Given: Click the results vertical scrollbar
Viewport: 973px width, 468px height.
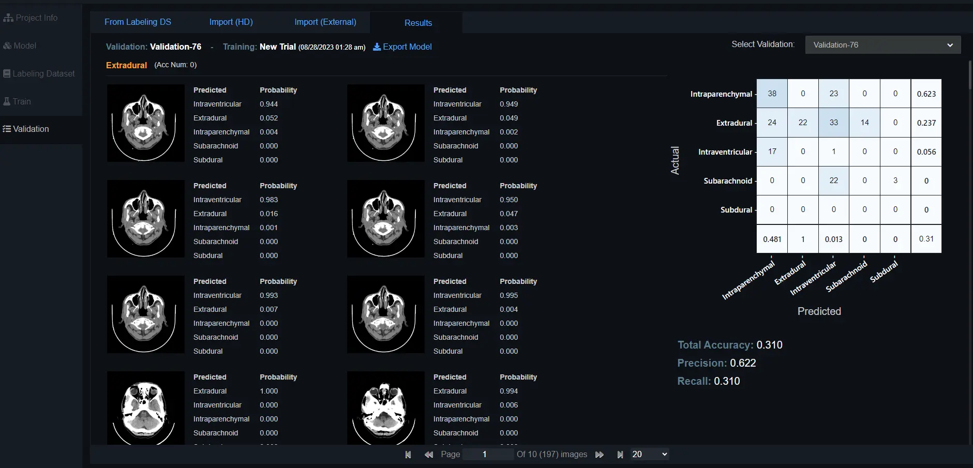Looking at the screenshot, I should pyautogui.click(x=970, y=76).
